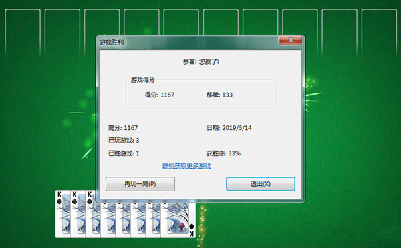Click the rightmost completed King stack card
Viewport: 401px width, 248px height.
click(x=178, y=220)
